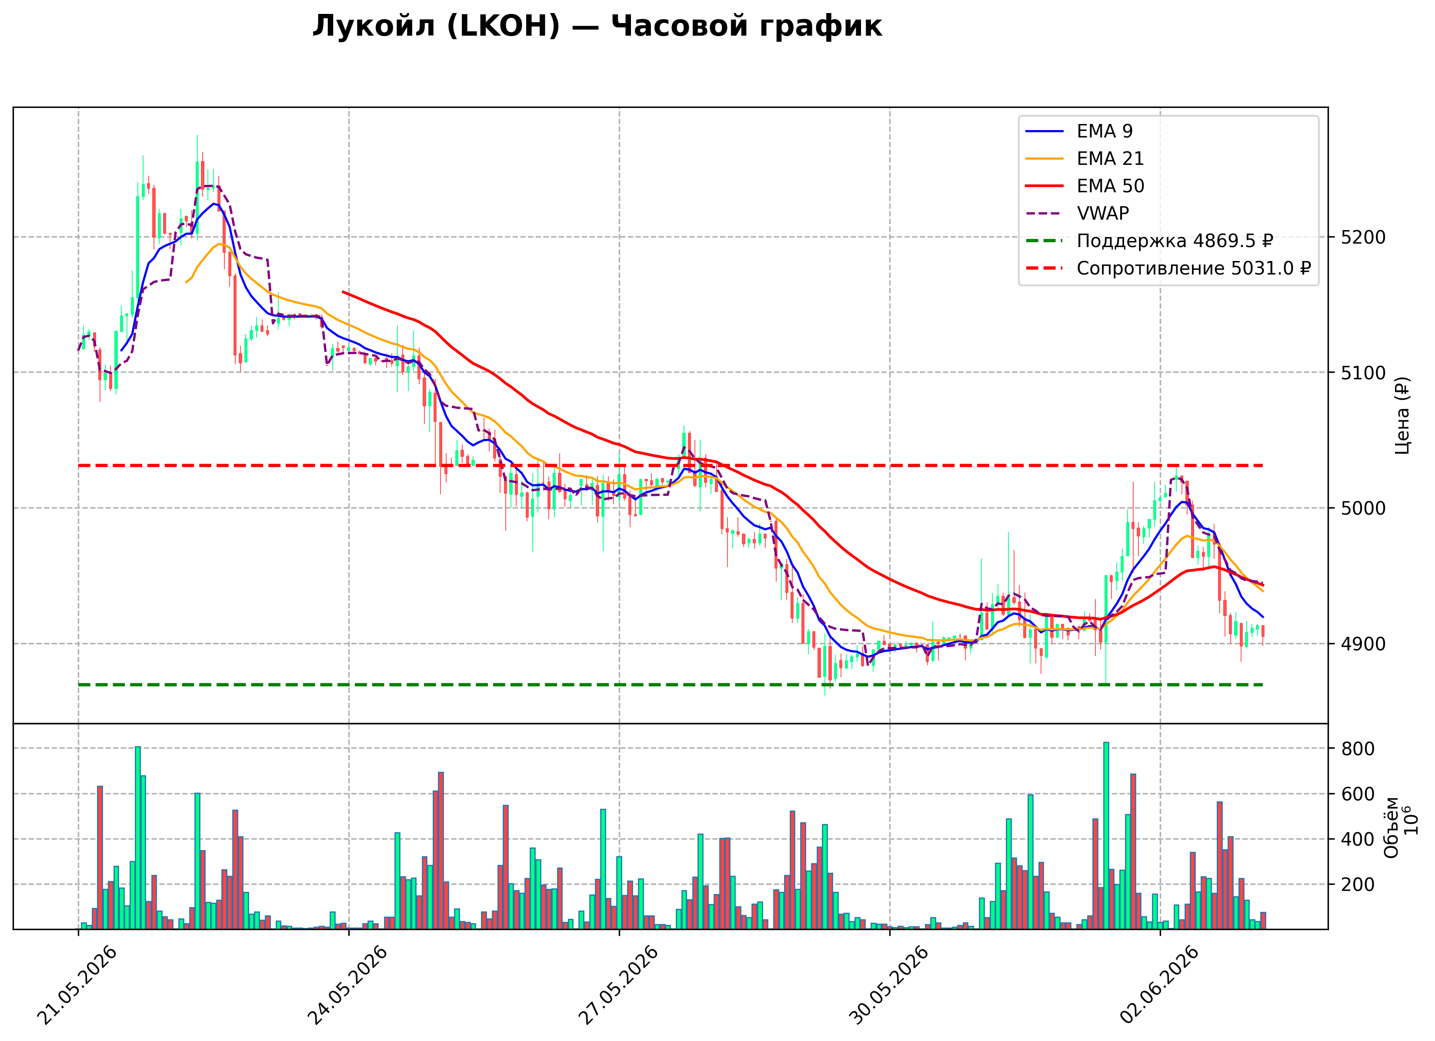Click the "21.05.2026" date label
1435x1041 pixels.
(x=77, y=985)
